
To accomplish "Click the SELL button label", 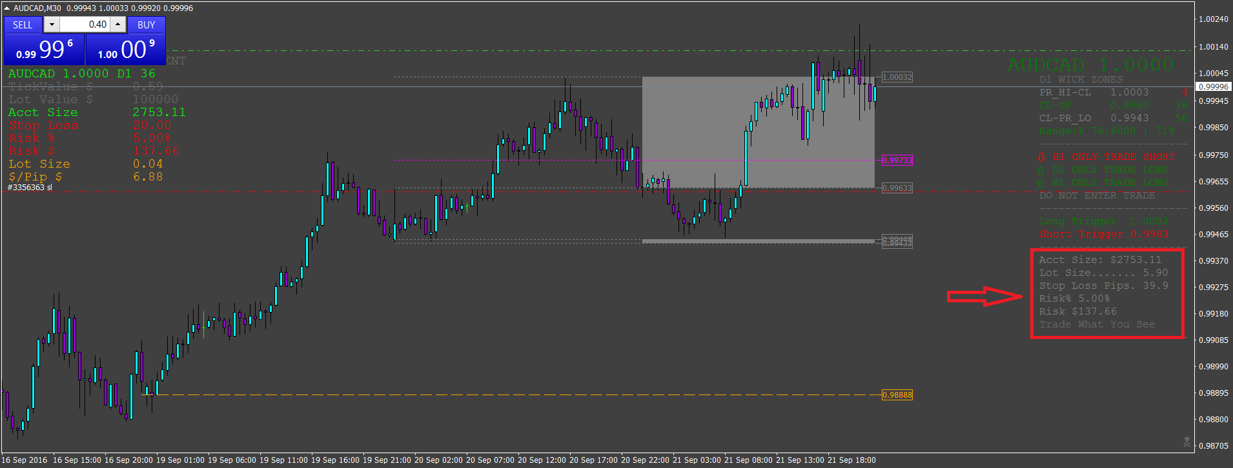I will (23, 25).
